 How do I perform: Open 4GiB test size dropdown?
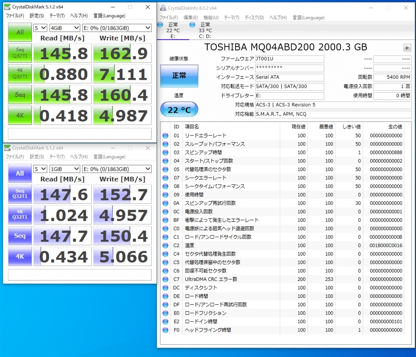[x=65, y=28]
